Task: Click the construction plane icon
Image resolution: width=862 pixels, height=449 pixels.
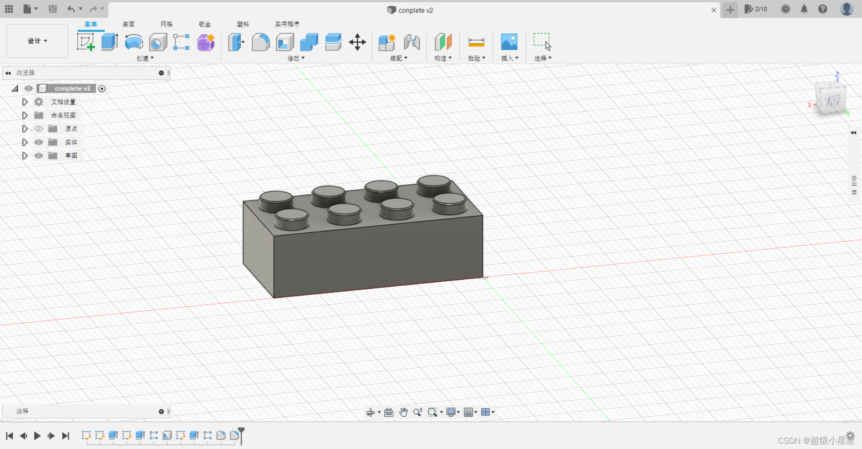Action: [x=443, y=42]
